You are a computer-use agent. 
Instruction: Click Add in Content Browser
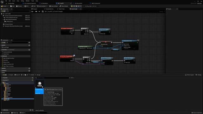pyautogui.click(x=4, y=75)
